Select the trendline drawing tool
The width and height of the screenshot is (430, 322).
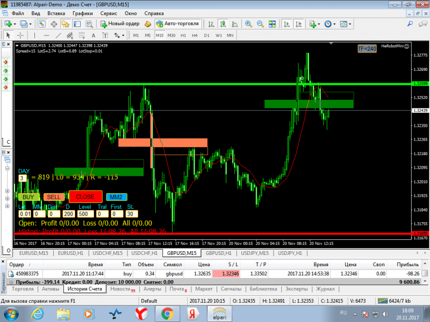click(58, 35)
